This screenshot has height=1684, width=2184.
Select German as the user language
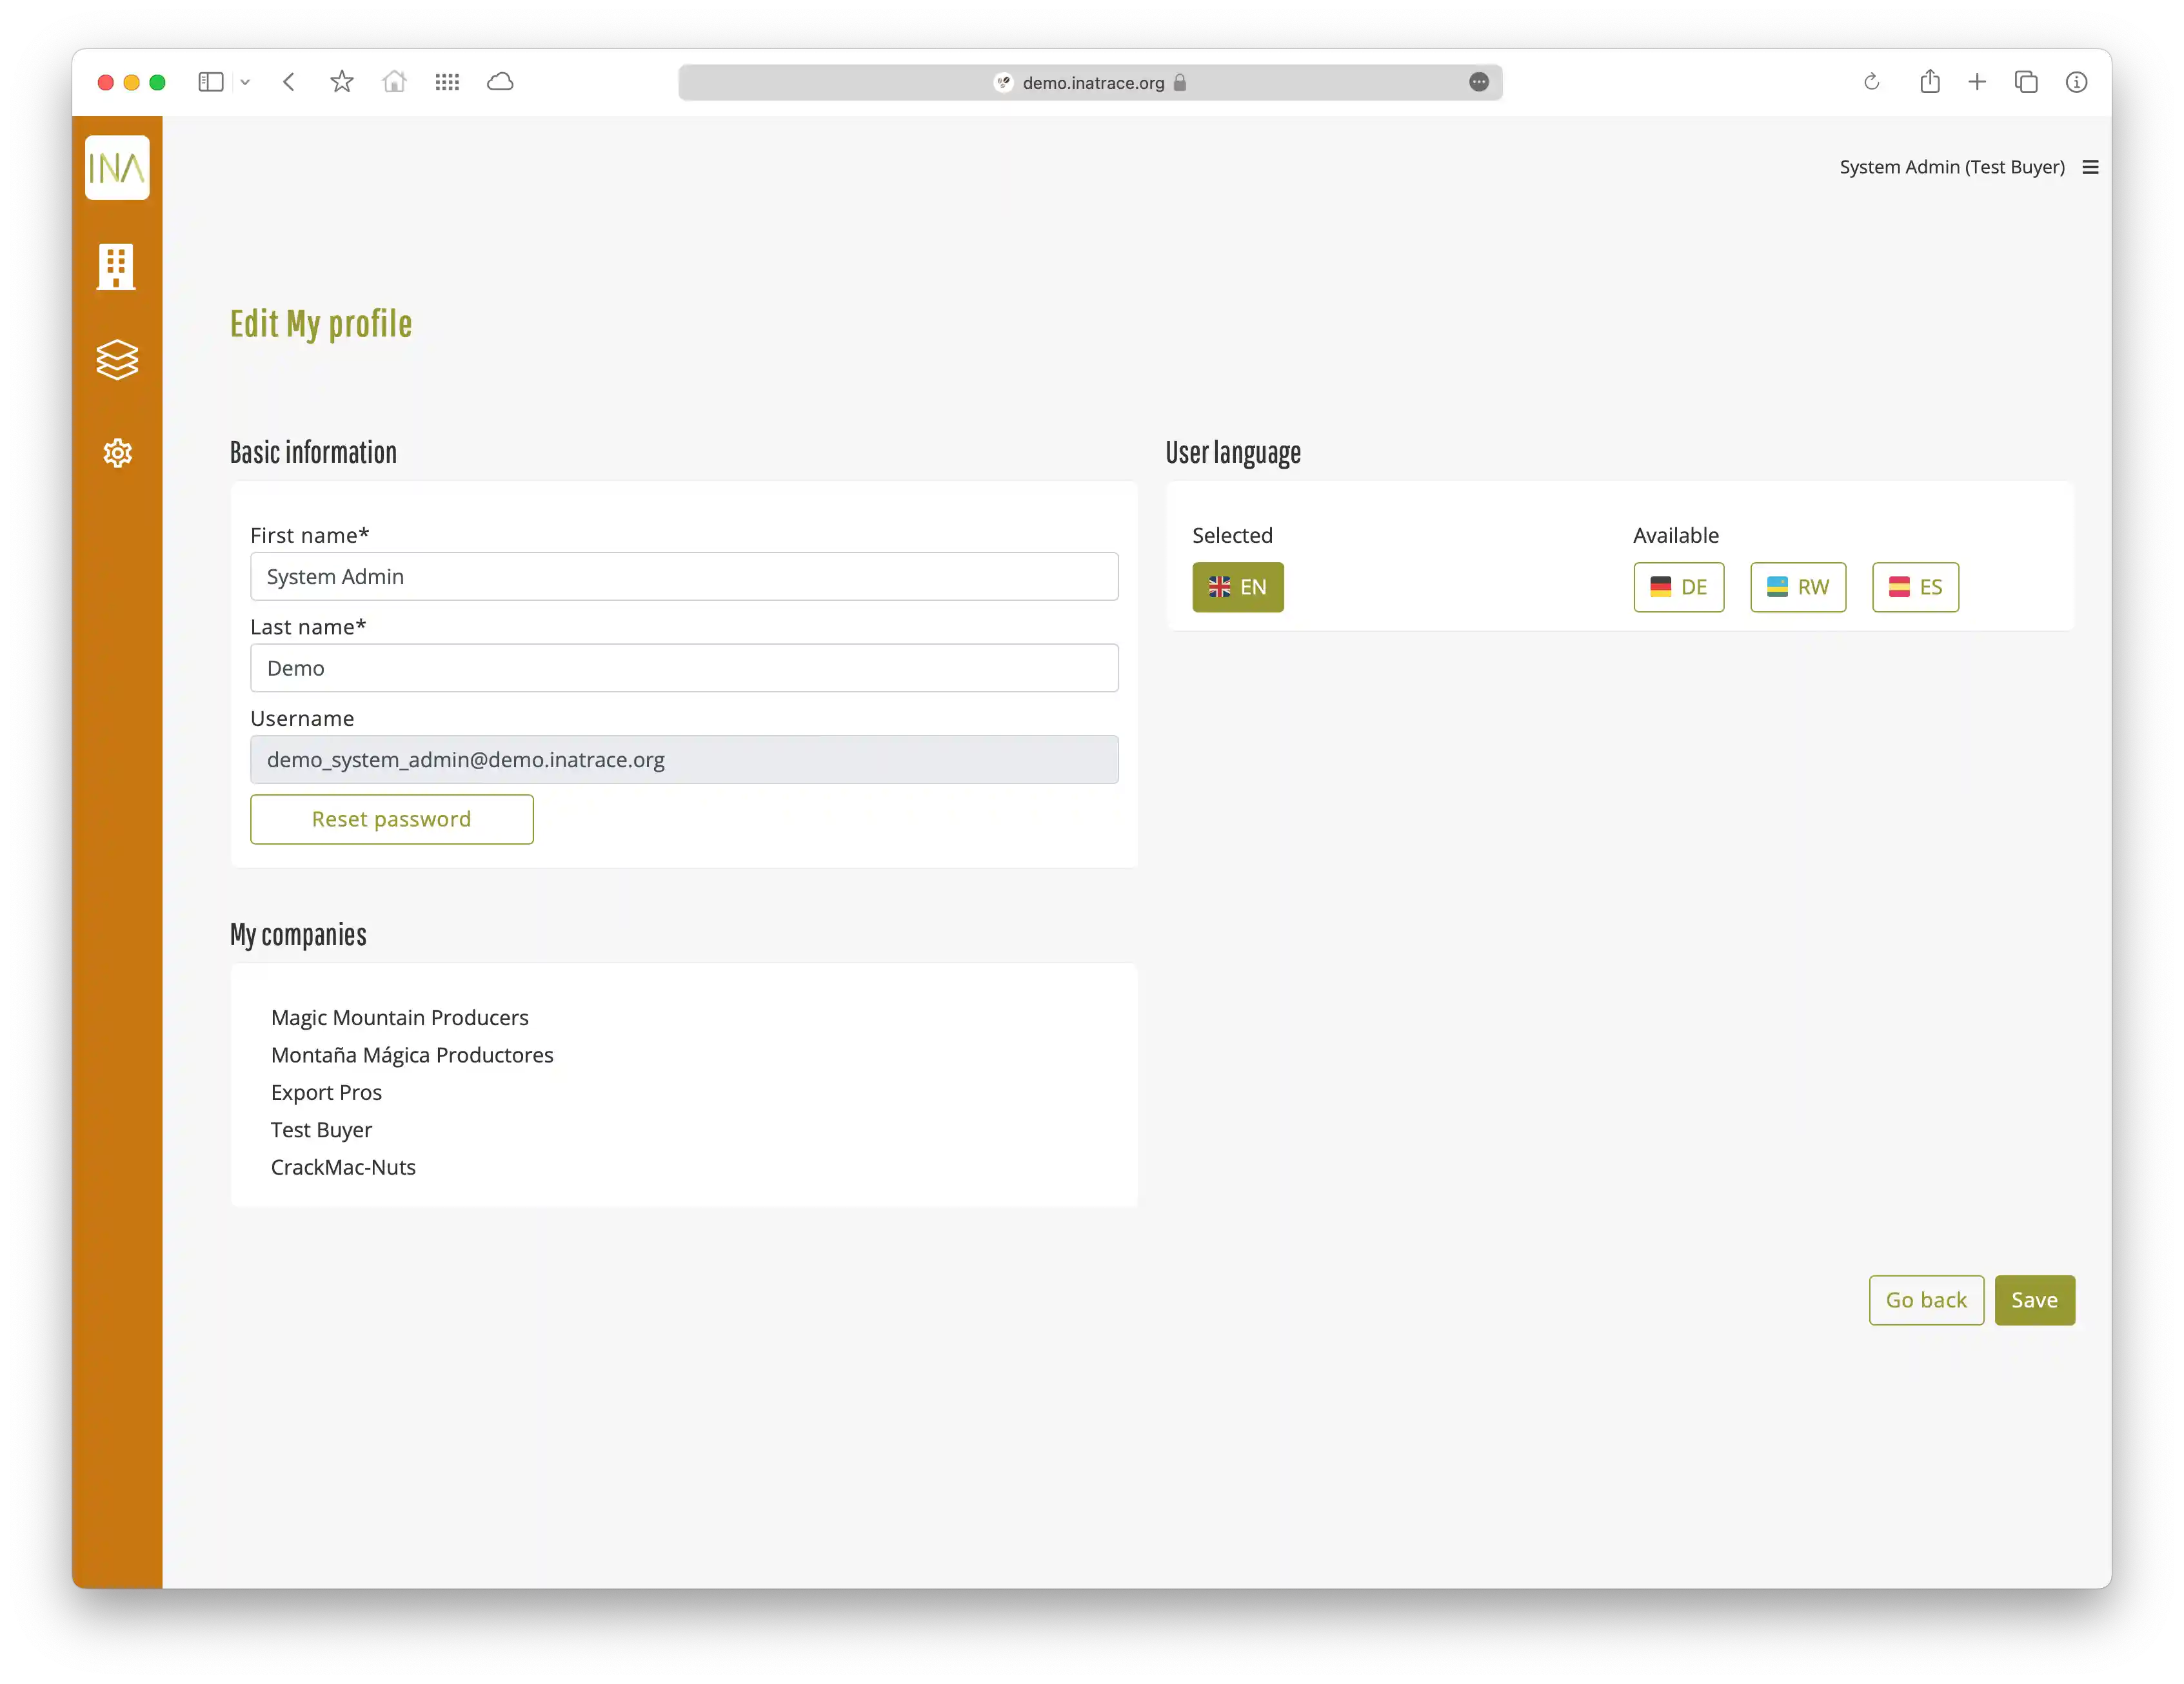tap(1678, 587)
